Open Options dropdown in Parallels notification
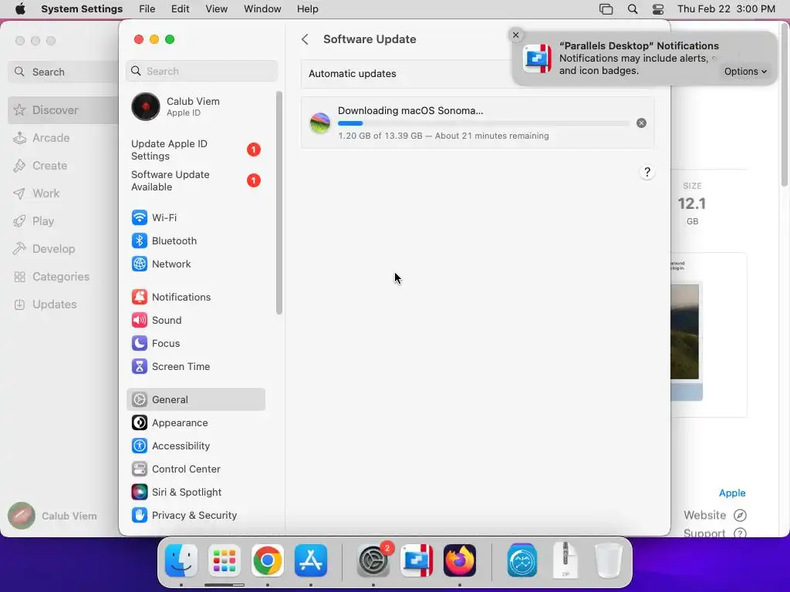The height and width of the screenshot is (592, 790). click(745, 72)
